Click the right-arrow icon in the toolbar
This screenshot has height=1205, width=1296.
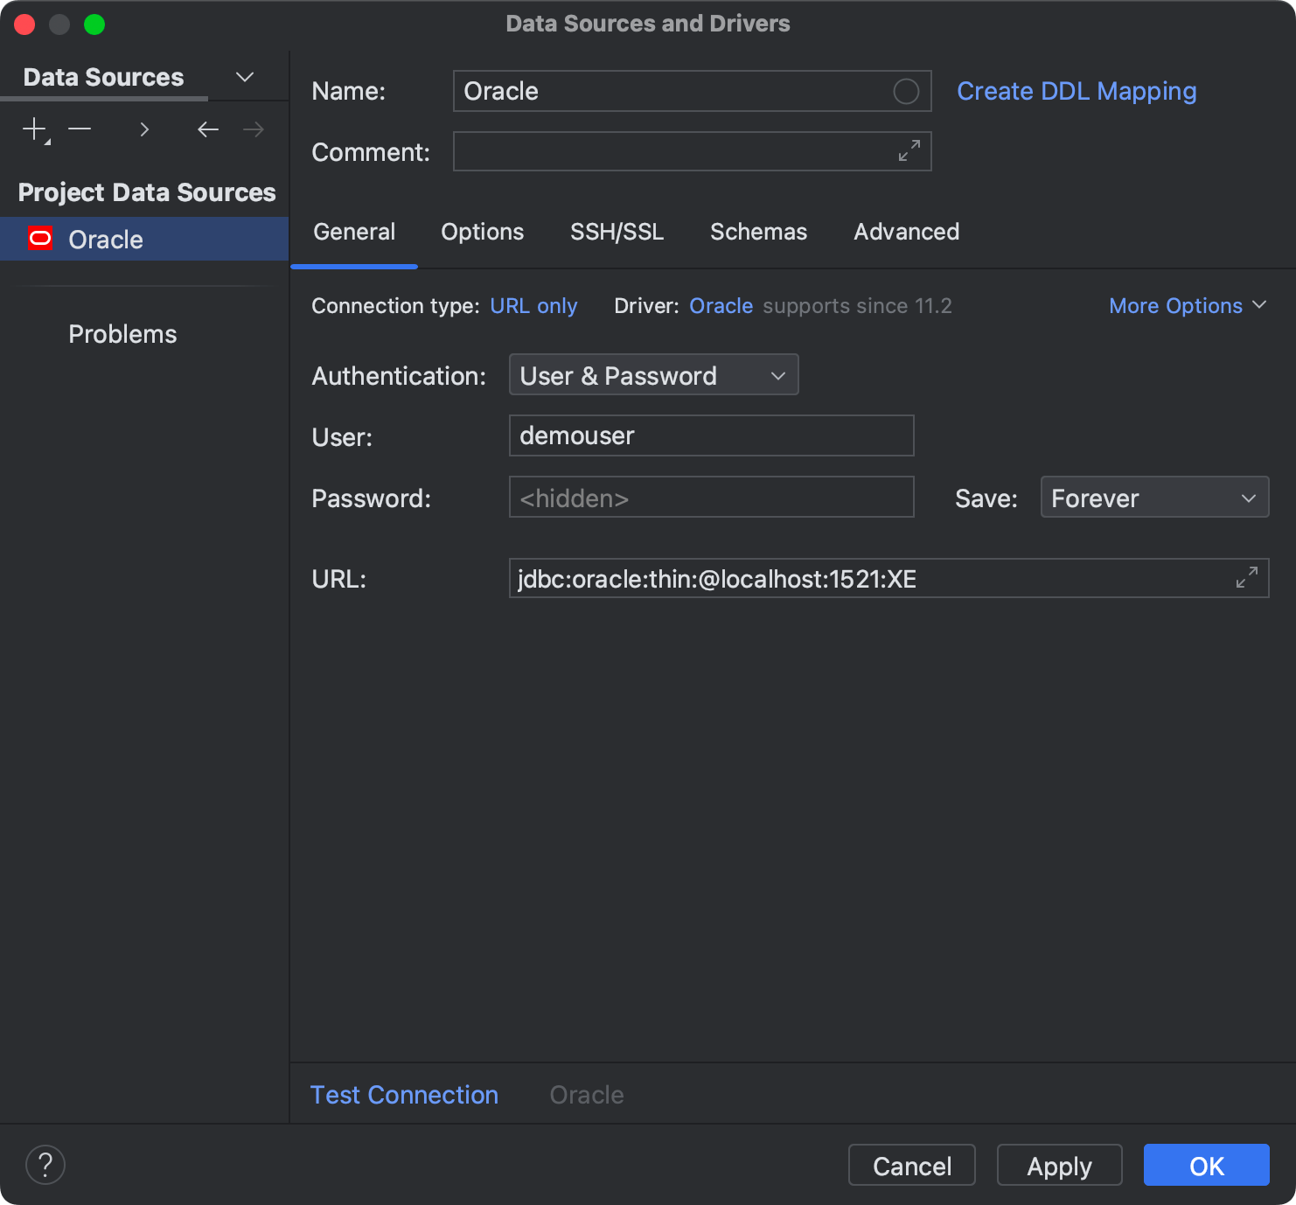coord(144,129)
